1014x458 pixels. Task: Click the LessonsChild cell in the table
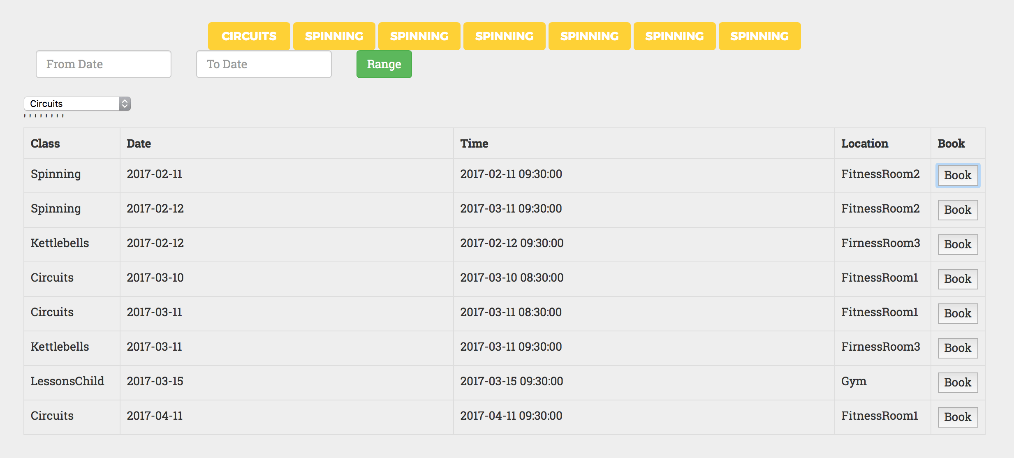[67, 381]
